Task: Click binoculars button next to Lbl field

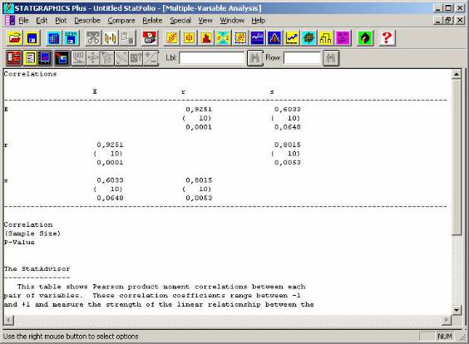Action: click(x=254, y=58)
